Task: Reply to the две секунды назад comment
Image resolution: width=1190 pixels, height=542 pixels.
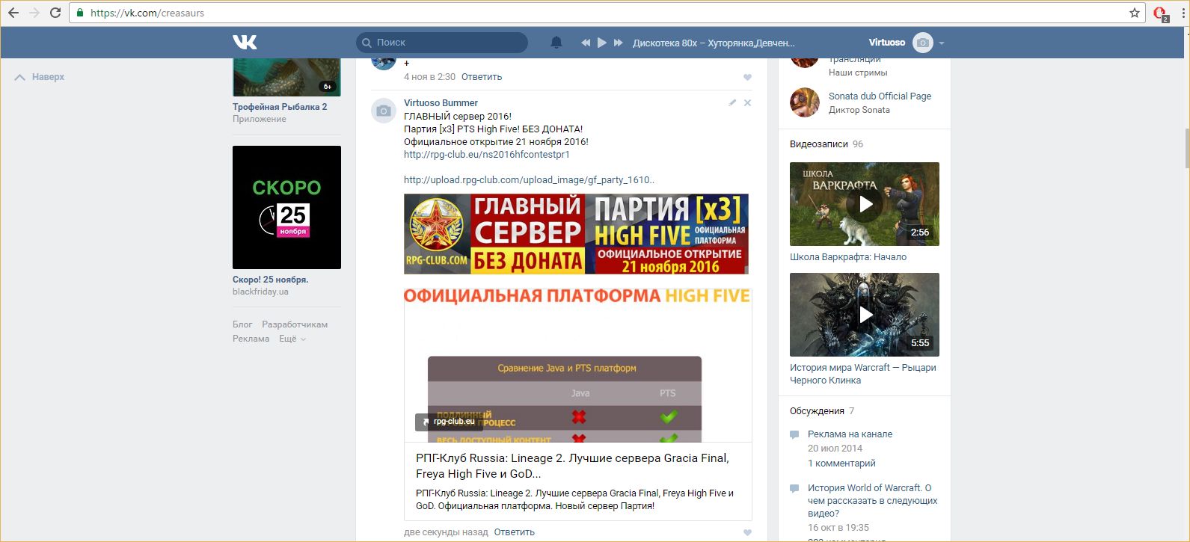Action: pos(515,532)
